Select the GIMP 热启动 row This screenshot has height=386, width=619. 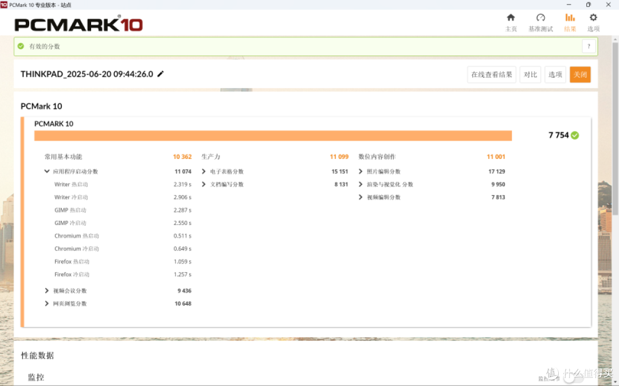(x=123, y=210)
